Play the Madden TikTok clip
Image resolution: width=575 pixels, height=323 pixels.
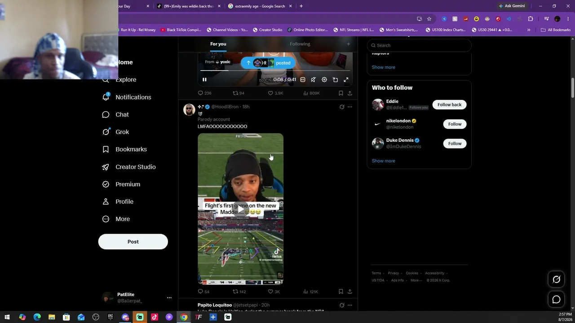[241, 209]
